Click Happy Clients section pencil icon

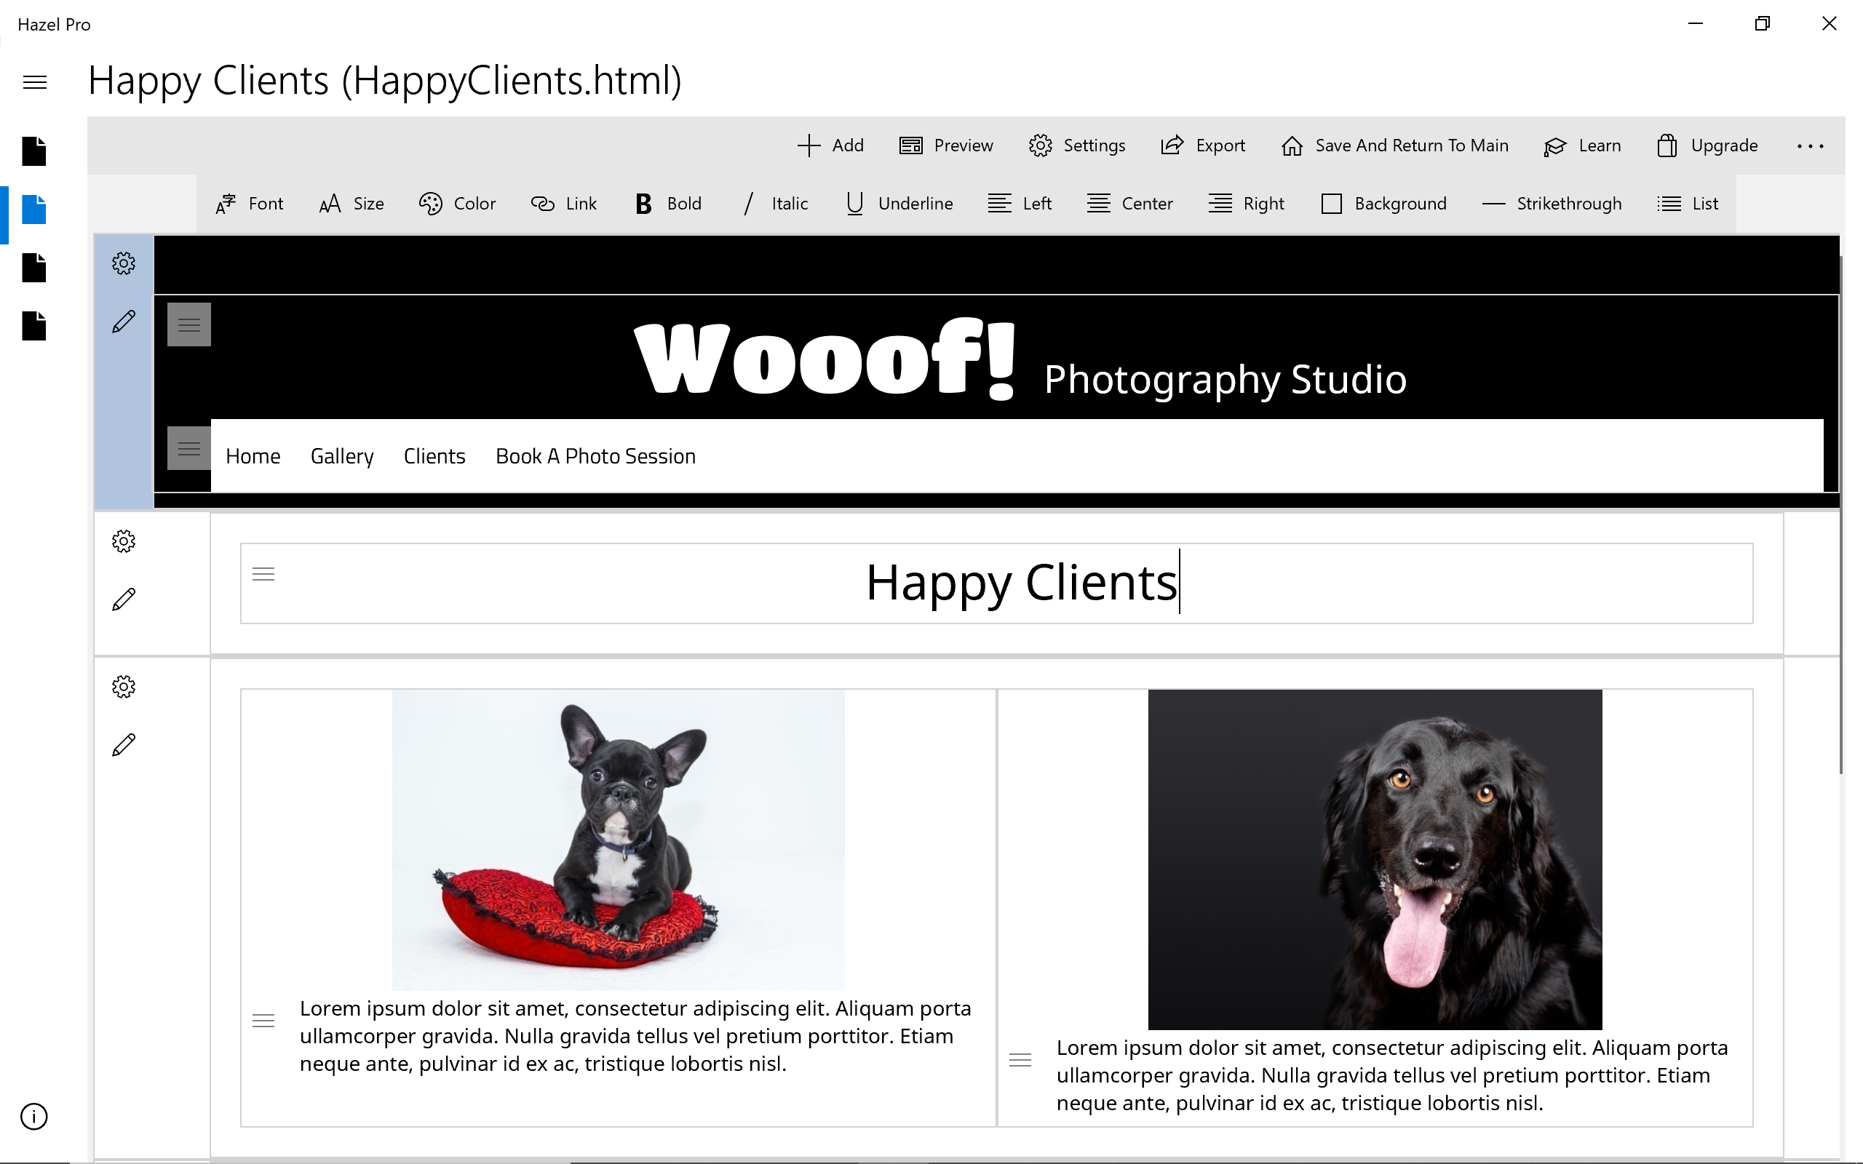tap(123, 599)
